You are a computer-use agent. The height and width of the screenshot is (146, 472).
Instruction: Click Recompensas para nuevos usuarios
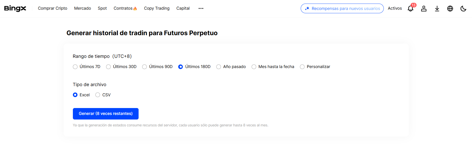pyautogui.click(x=342, y=8)
